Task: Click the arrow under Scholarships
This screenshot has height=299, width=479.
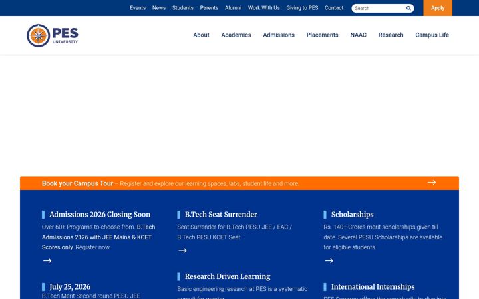Action: click(329, 261)
